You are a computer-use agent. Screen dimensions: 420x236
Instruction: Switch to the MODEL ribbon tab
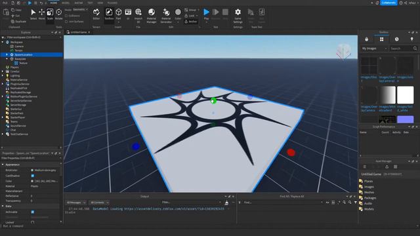pyautogui.click(x=66, y=3)
